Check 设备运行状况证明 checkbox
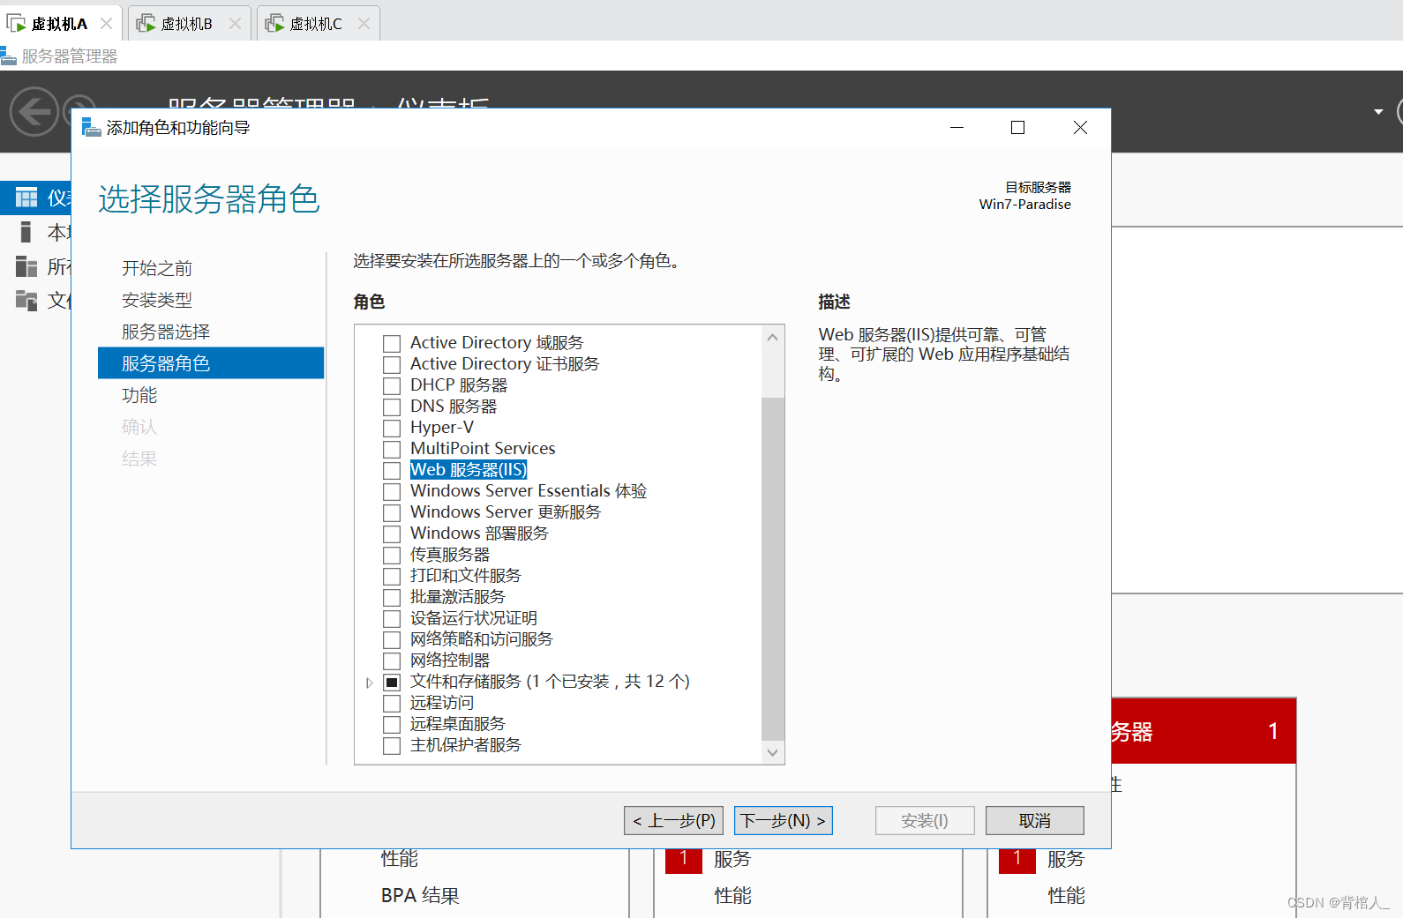The height and width of the screenshot is (918, 1403). click(392, 618)
